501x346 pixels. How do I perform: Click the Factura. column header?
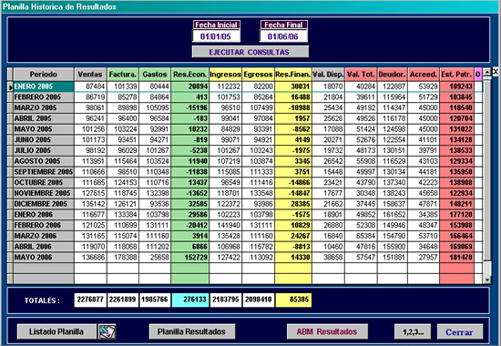coord(123,75)
